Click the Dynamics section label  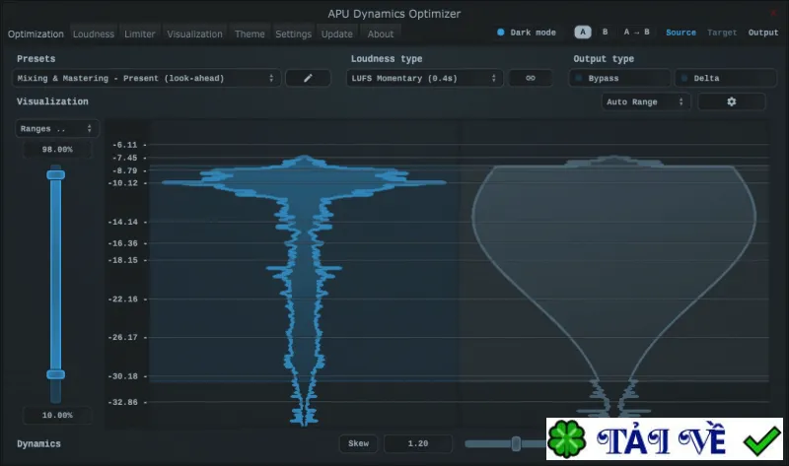point(38,444)
